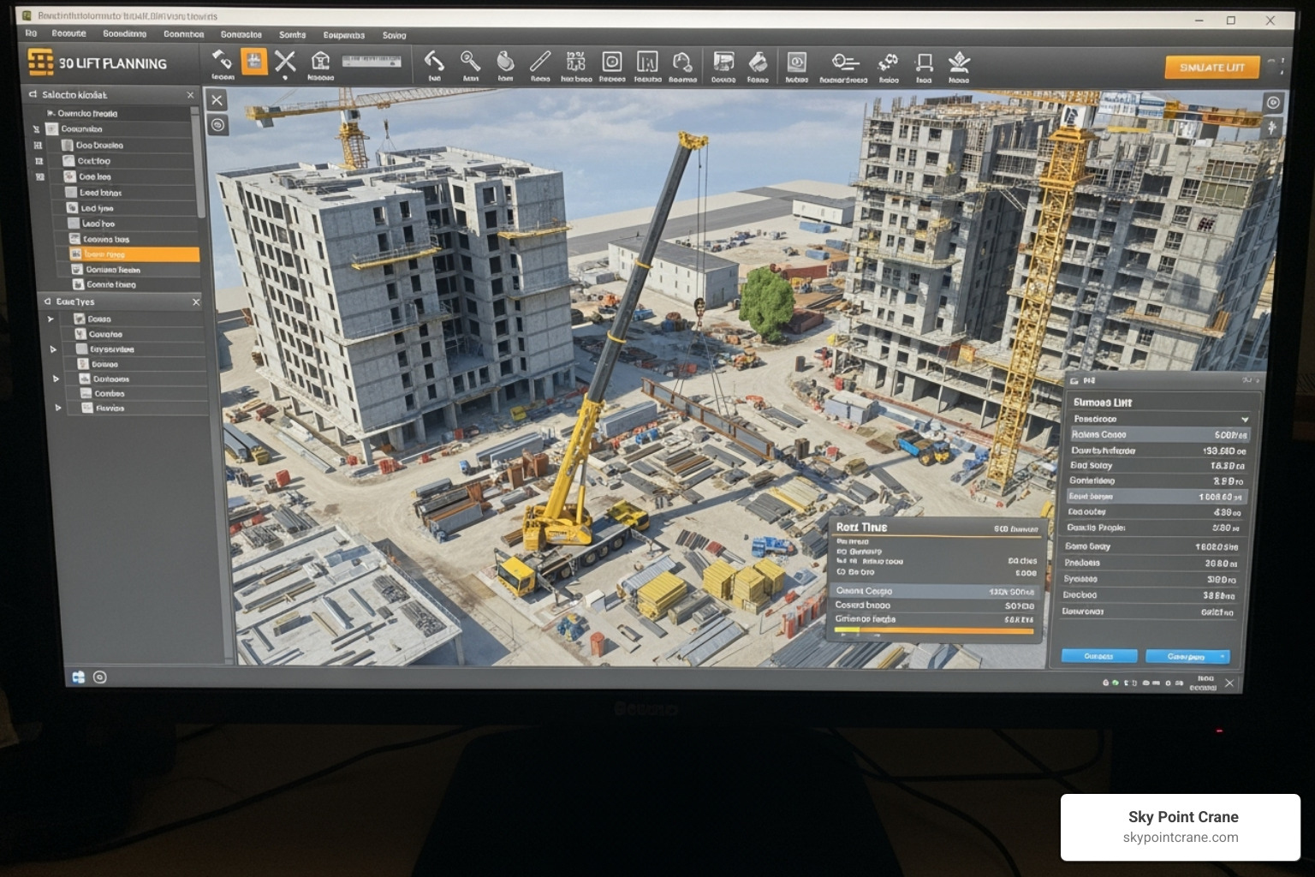1315x877 pixels.
Task: Expand the bottom triangle expander in the Crane Types list
Action: [x=57, y=408]
